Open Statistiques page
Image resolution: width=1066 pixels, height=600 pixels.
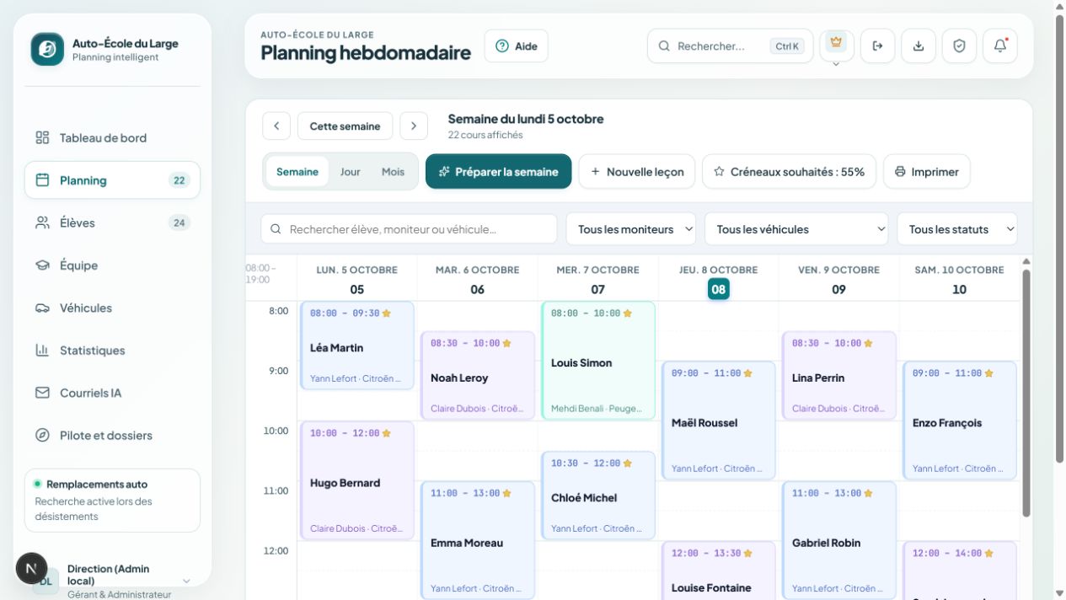tap(112, 351)
